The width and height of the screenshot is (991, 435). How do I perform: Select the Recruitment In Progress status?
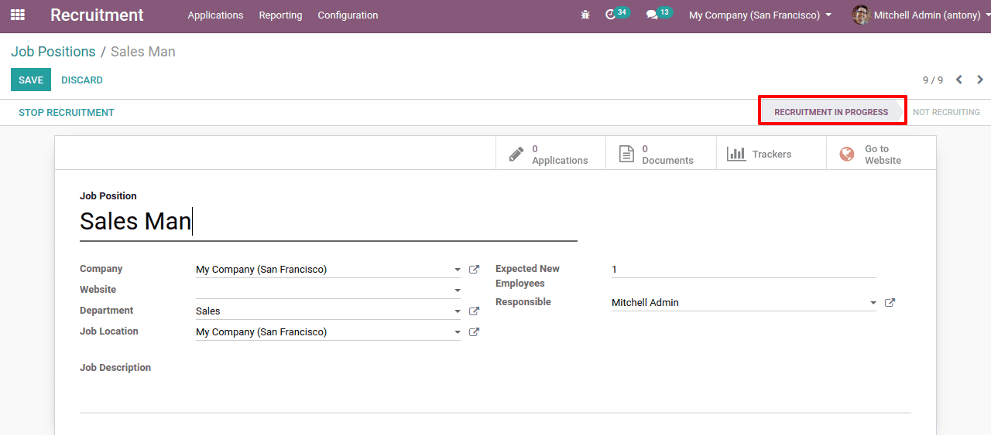pos(831,112)
